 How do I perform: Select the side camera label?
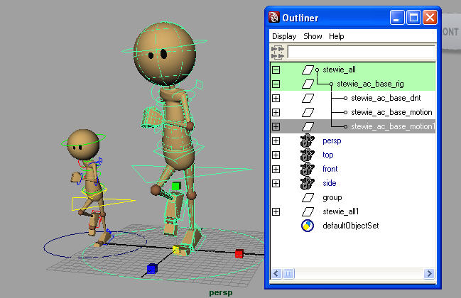(x=330, y=183)
